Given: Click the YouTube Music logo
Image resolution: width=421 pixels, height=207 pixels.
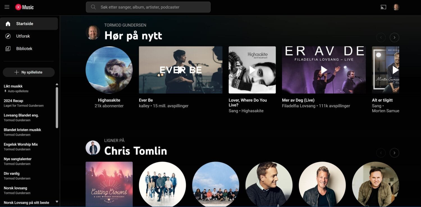Looking at the screenshot, I should 24,7.
